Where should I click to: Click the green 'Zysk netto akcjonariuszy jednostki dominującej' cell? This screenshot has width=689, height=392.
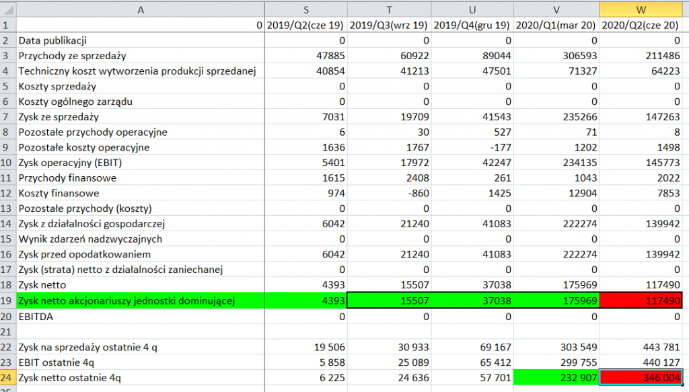(x=140, y=301)
